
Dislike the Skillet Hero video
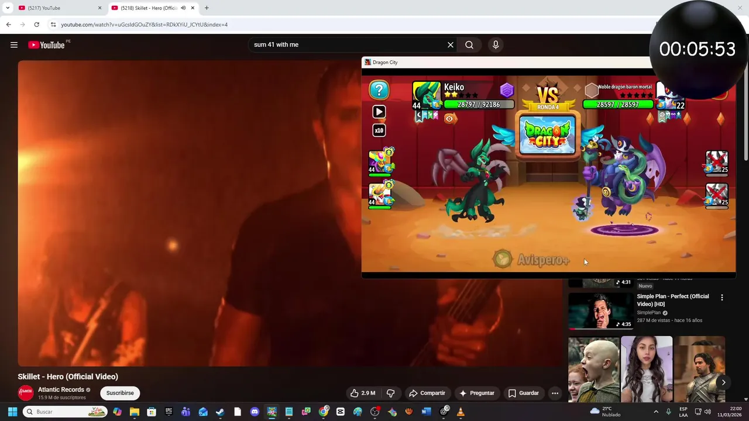tap(391, 393)
